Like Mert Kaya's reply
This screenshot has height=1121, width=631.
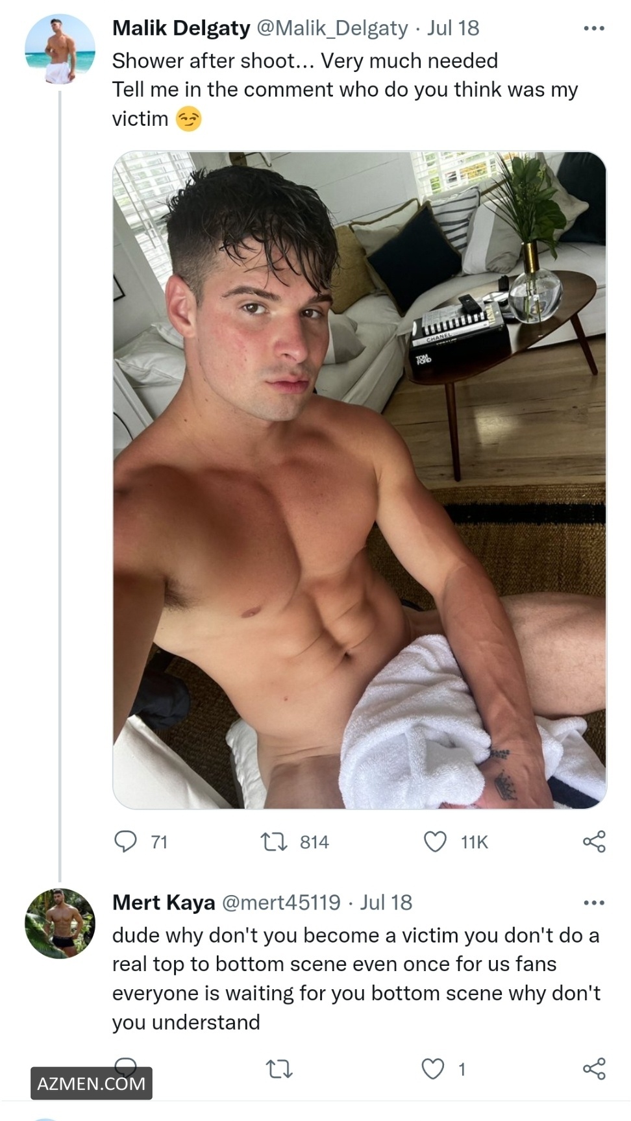tap(433, 1068)
